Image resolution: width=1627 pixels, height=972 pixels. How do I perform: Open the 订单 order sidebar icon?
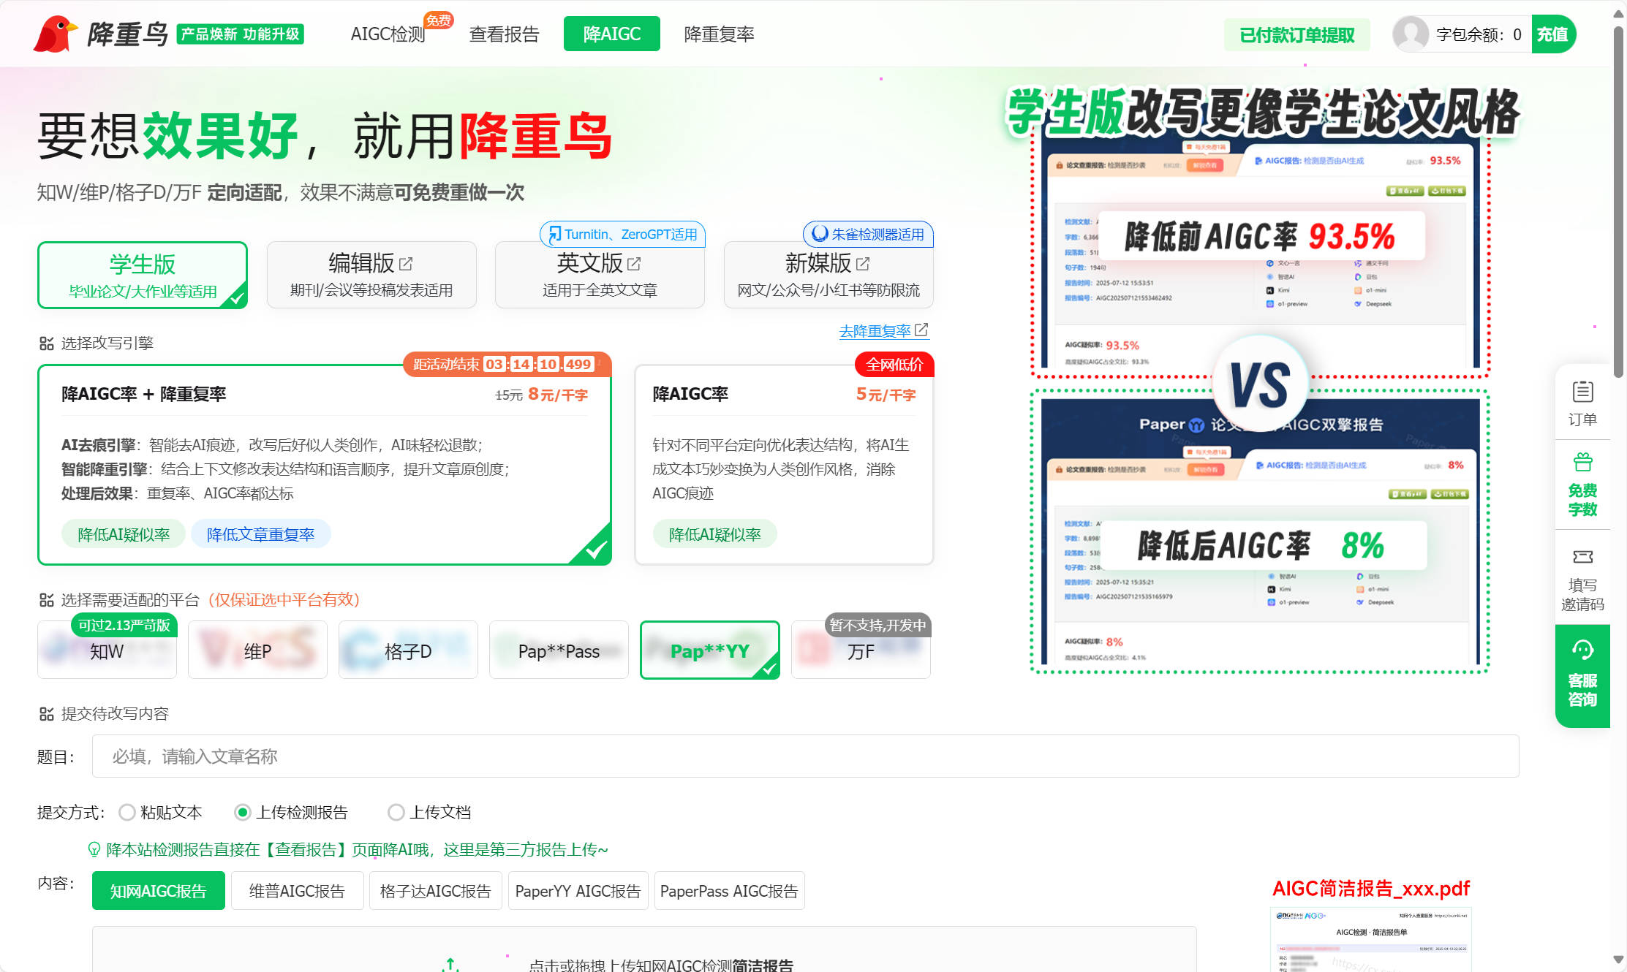pyautogui.click(x=1582, y=392)
